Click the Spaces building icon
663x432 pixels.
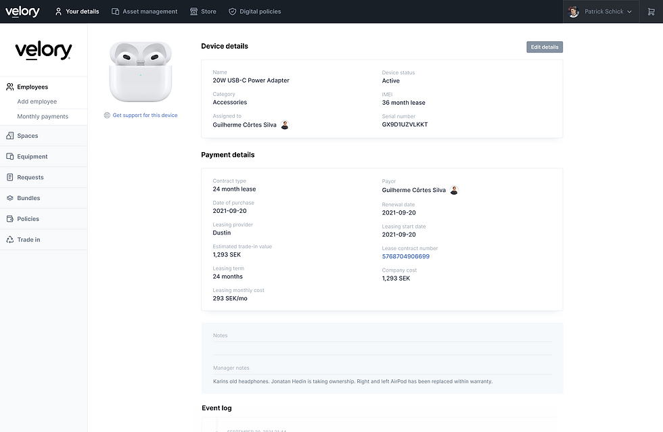(x=10, y=136)
